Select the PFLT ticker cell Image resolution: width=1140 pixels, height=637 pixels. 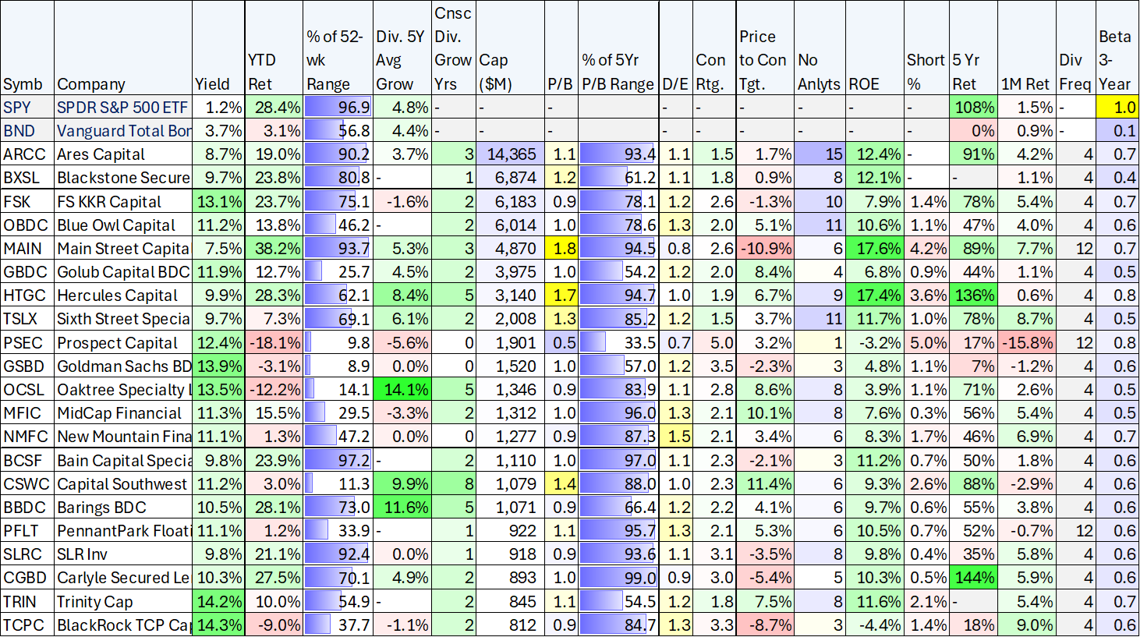click(27, 530)
